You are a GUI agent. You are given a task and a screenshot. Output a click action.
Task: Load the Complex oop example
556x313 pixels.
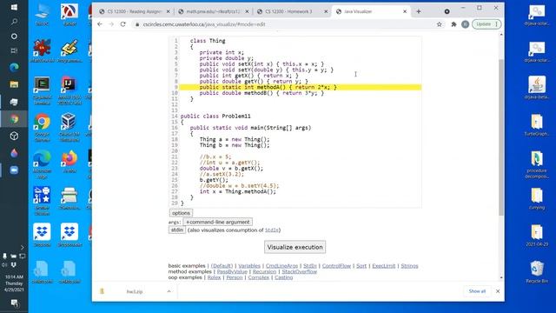tap(259, 277)
